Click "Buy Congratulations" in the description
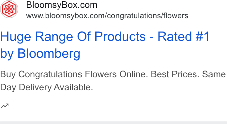 pos(41,74)
